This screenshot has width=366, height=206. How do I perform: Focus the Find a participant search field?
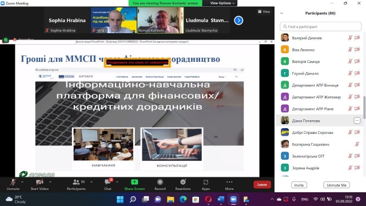tap(320, 27)
